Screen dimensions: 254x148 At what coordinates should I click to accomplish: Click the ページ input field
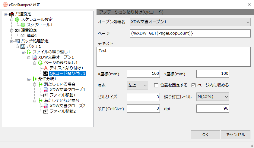pyautogui.click(x=190, y=33)
